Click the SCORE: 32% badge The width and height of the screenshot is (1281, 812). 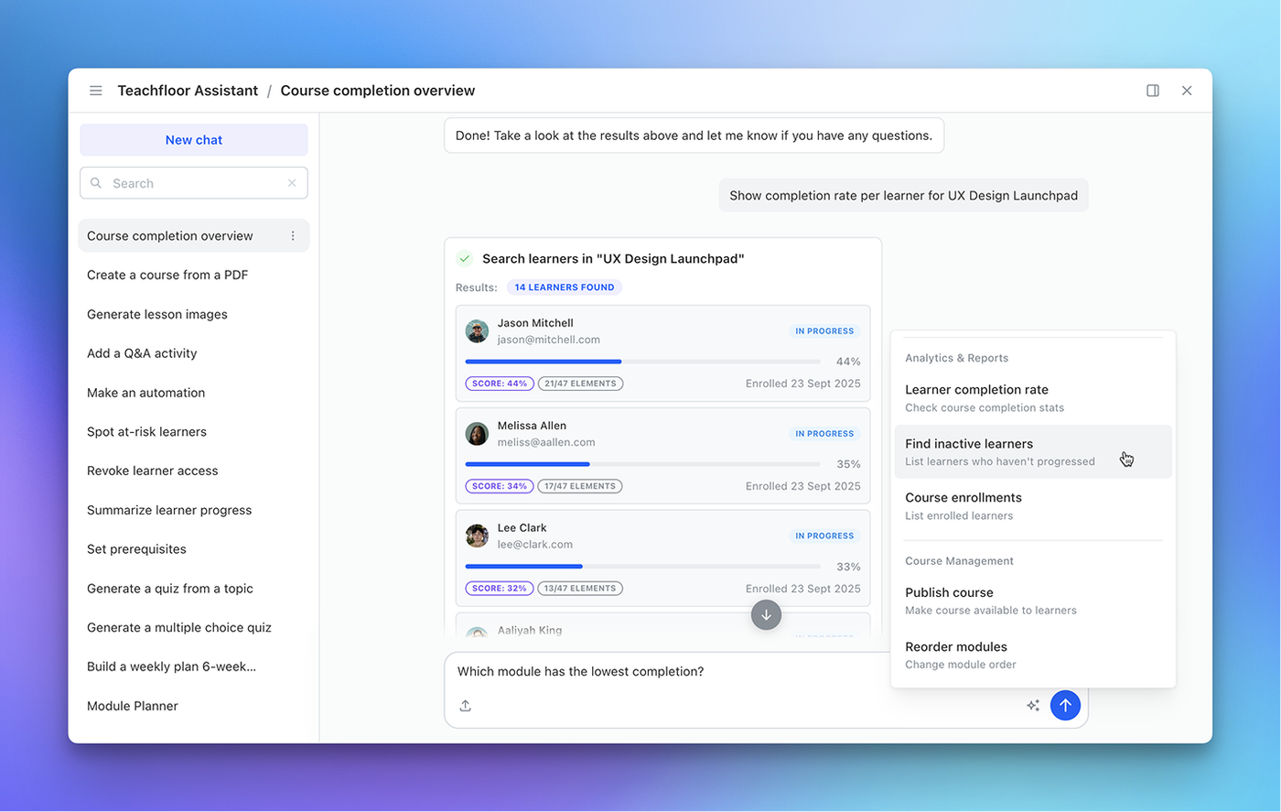[x=500, y=589]
